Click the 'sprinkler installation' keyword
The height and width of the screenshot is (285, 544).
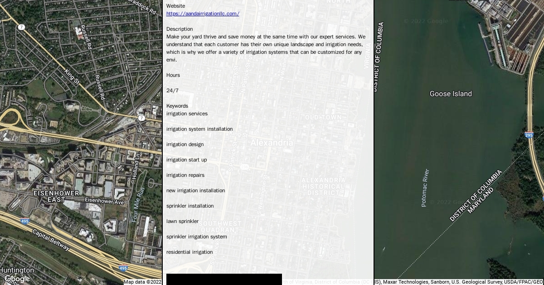point(189,206)
